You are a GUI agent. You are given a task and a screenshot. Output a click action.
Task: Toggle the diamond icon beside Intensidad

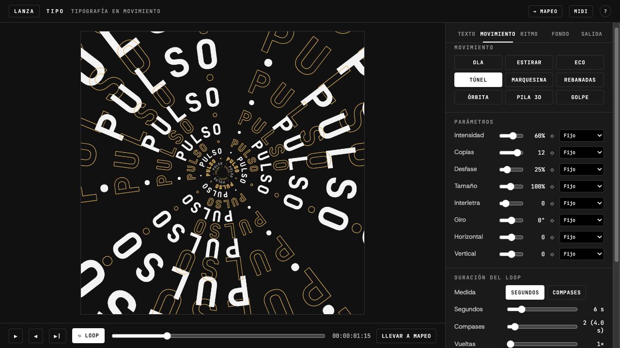552,136
